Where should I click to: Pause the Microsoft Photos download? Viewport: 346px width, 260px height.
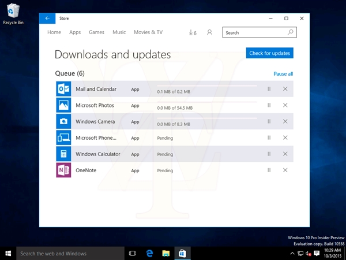tap(269, 105)
